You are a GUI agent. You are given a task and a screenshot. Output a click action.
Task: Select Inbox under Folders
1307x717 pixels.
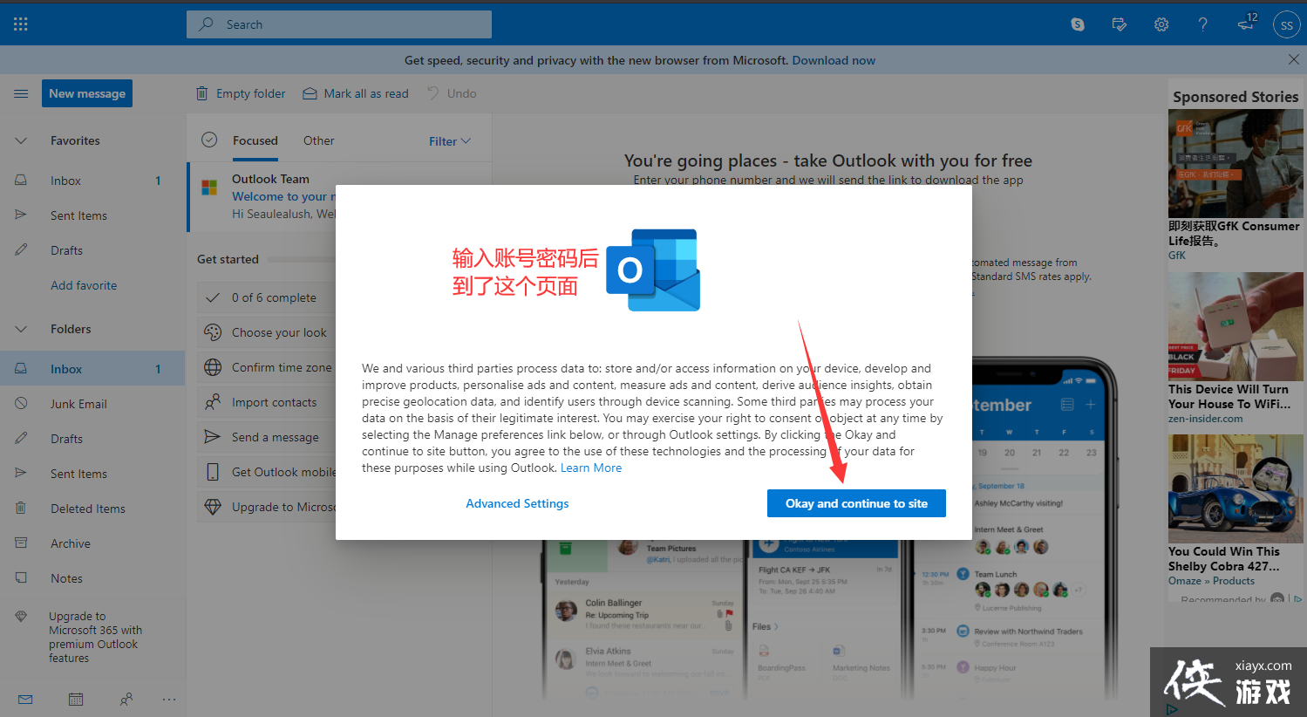coord(92,369)
